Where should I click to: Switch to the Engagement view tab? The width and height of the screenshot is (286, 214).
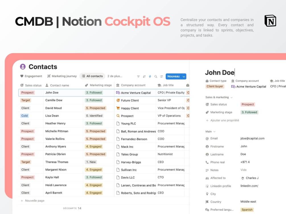pyautogui.click(x=31, y=76)
